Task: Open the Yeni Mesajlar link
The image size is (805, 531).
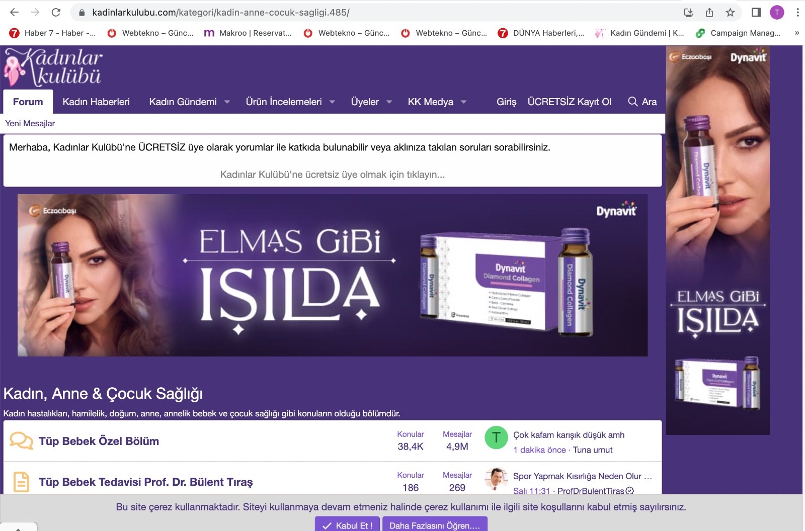Action: (x=30, y=123)
